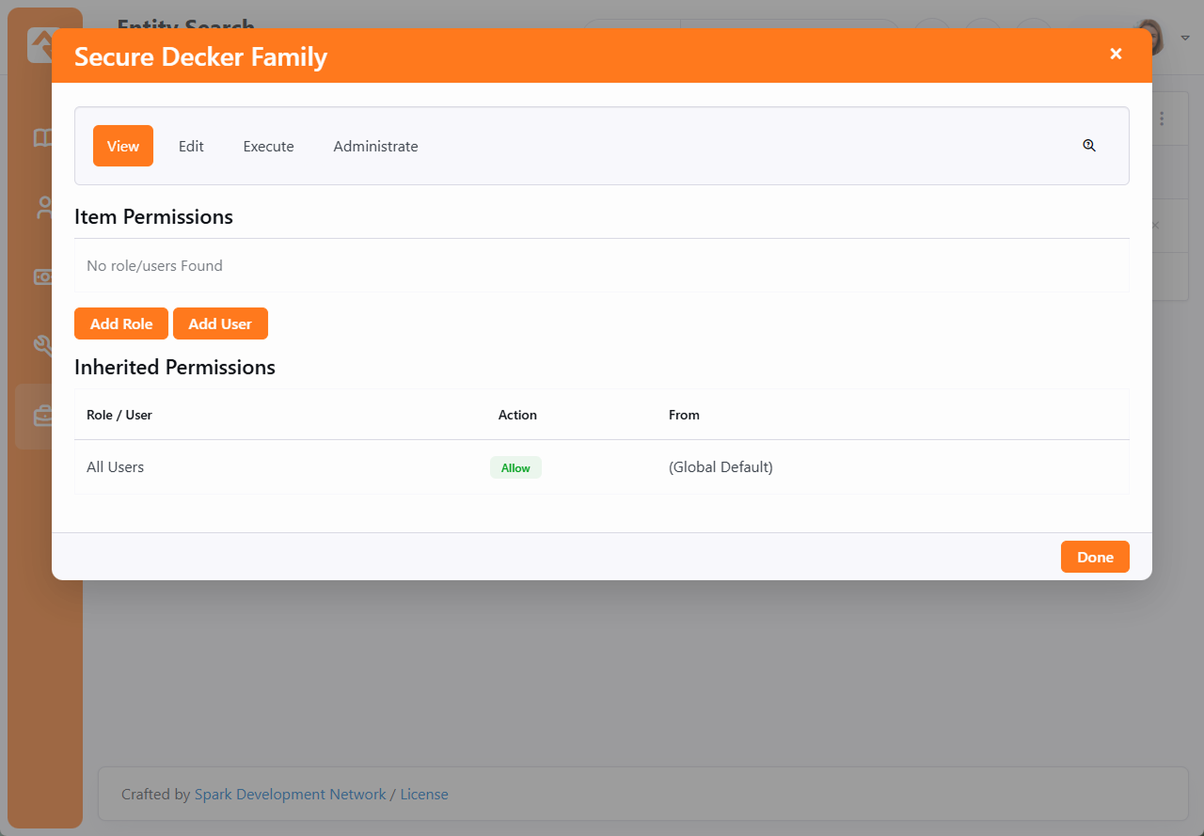Open the Spark Development Network link
Image resolution: width=1204 pixels, height=836 pixels.
pyautogui.click(x=290, y=794)
